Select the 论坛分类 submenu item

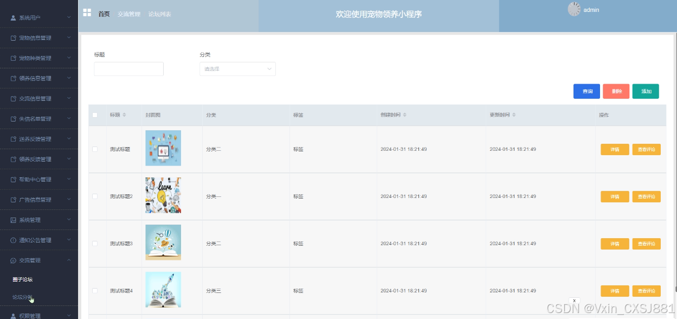click(x=23, y=297)
